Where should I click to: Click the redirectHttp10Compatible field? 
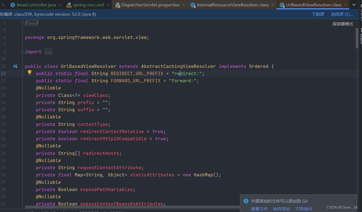113,139
